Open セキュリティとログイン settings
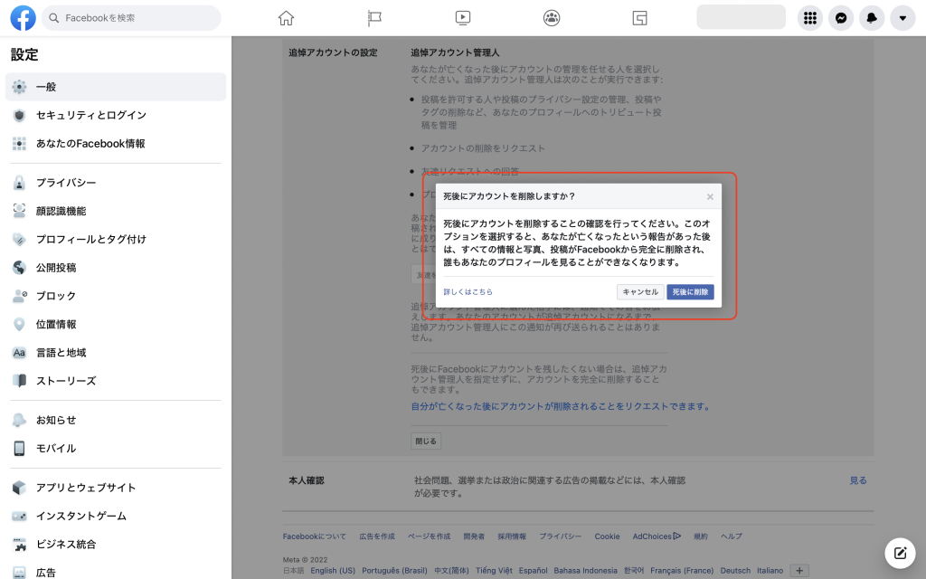The width and height of the screenshot is (926, 579). (x=116, y=115)
